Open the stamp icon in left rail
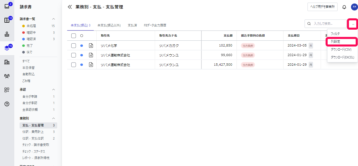 7,34
